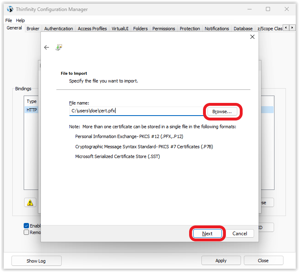Switch to the Folders tab
The image size is (299, 272).
pos(141,29)
